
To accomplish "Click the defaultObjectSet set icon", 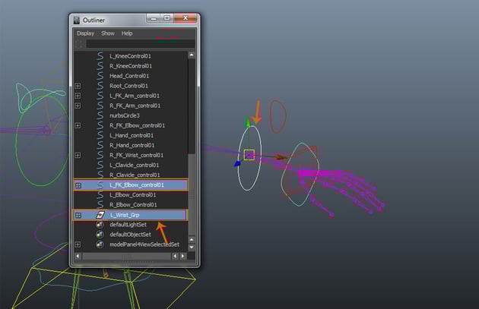I will [x=100, y=235].
